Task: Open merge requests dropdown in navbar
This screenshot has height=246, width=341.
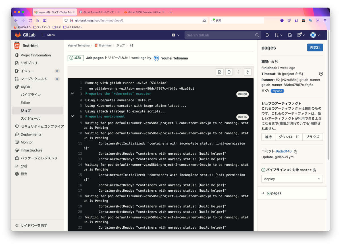Action: pyautogui.click(x=278, y=35)
